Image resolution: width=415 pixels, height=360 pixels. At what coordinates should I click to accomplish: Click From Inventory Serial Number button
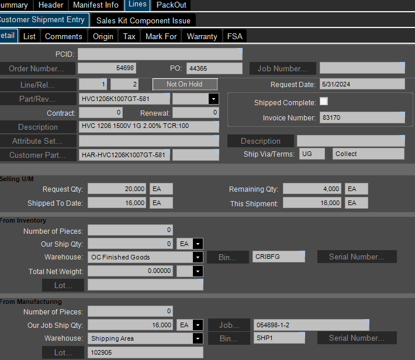click(x=357, y=257)
